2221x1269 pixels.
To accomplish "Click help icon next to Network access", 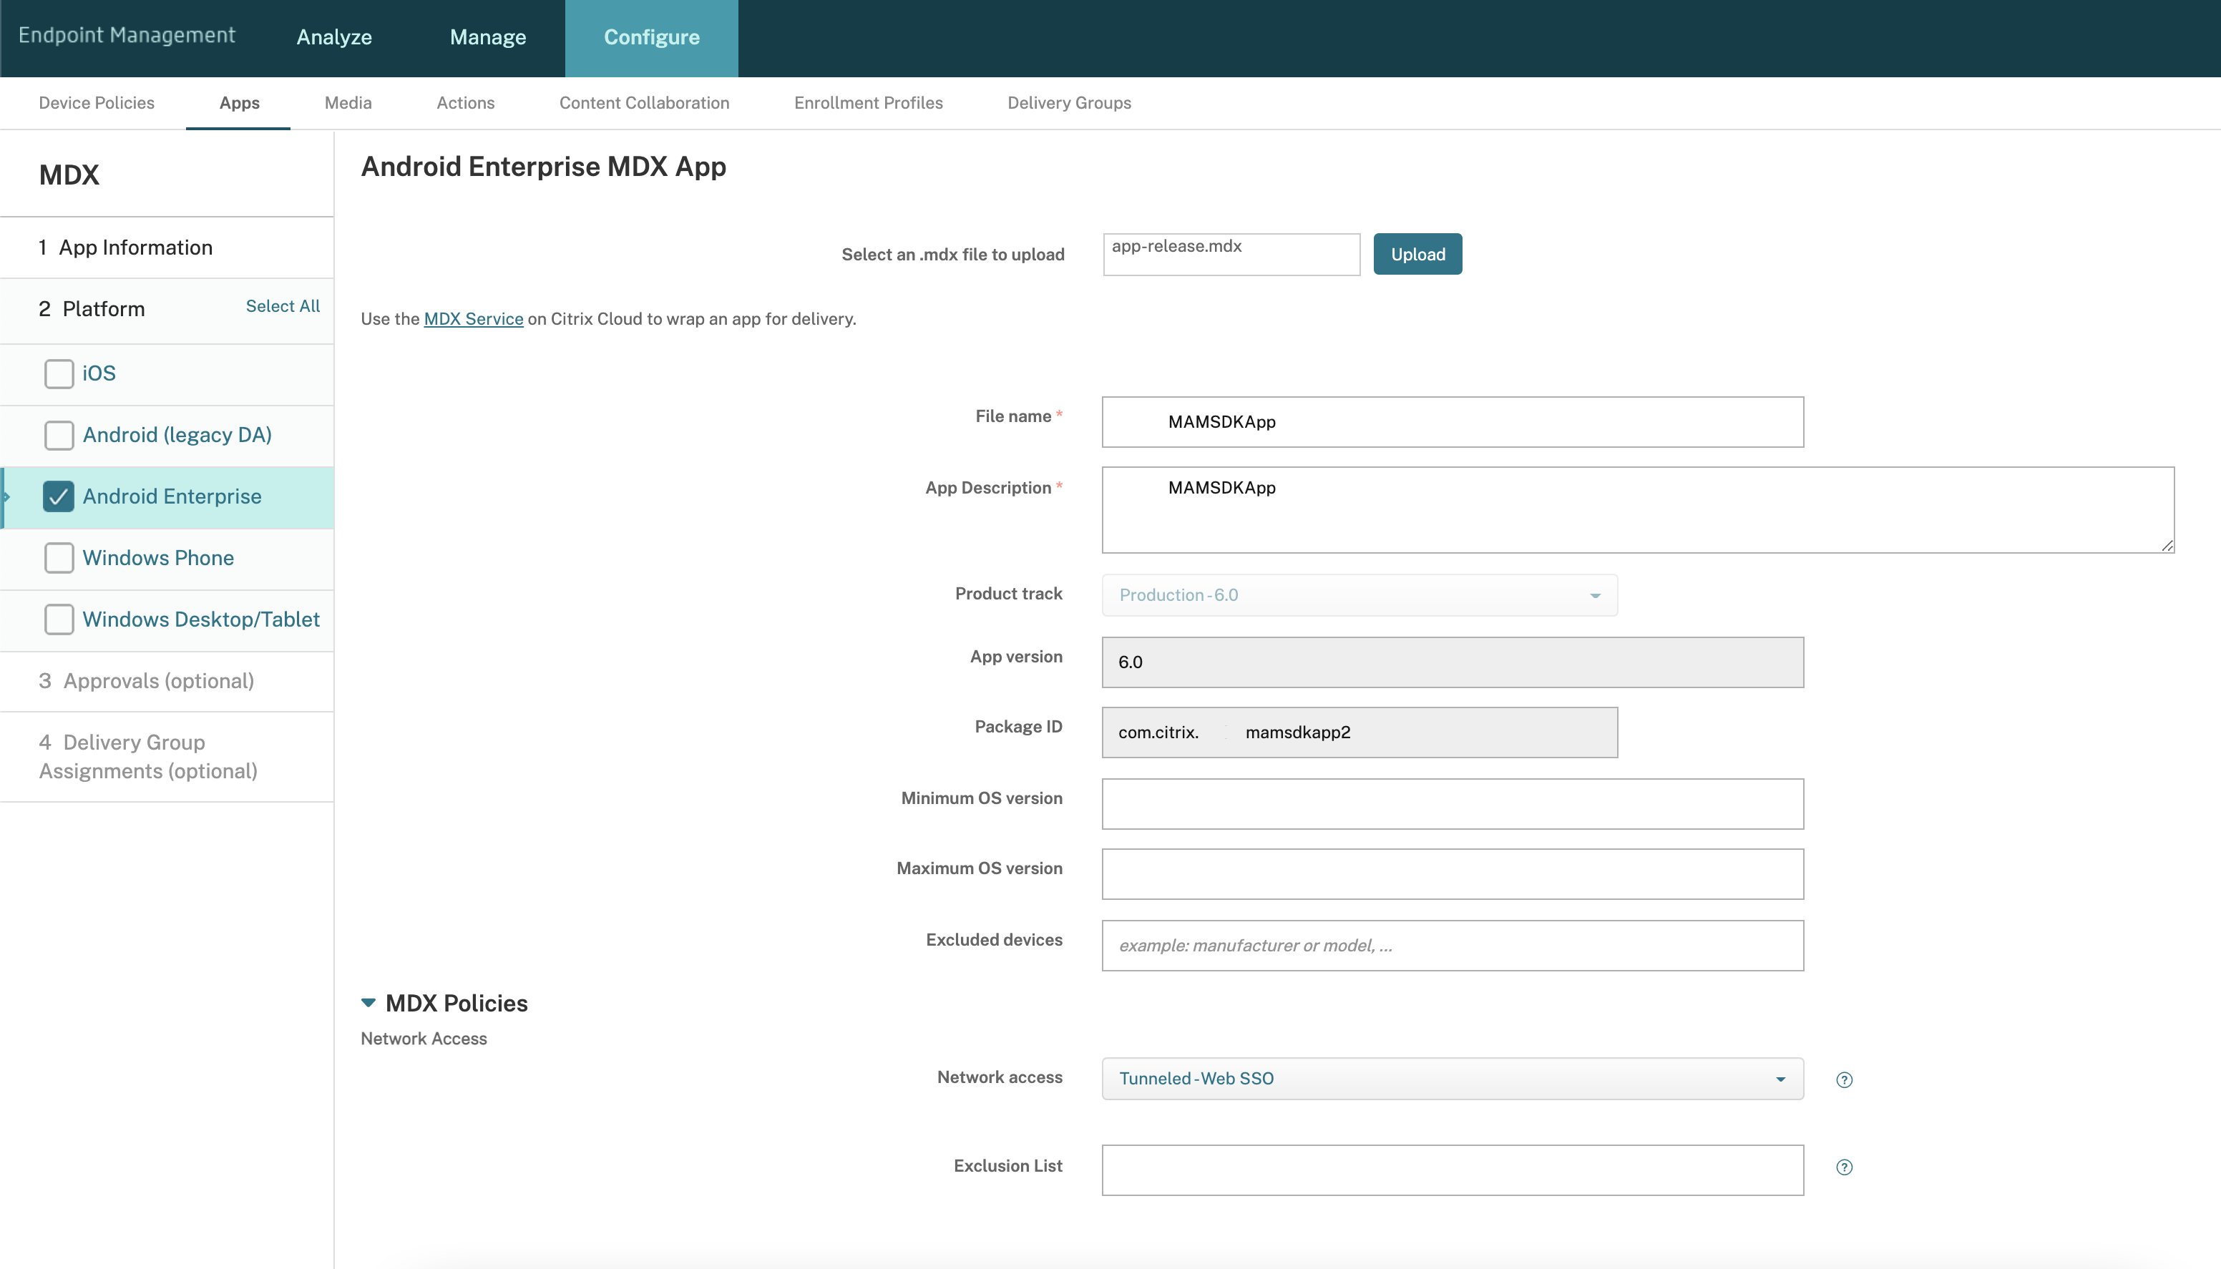I will 1844,1080.
